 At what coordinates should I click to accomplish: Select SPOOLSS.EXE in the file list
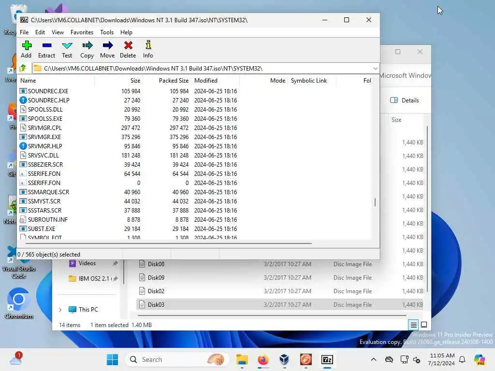(x=45, y=119)
